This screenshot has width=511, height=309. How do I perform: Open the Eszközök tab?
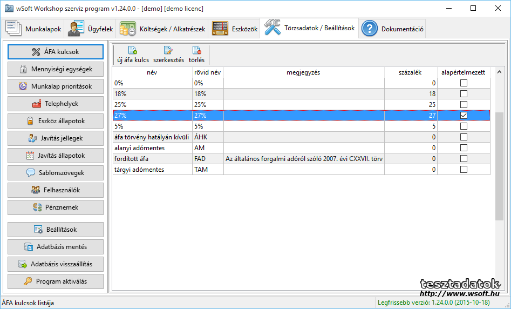235,29
